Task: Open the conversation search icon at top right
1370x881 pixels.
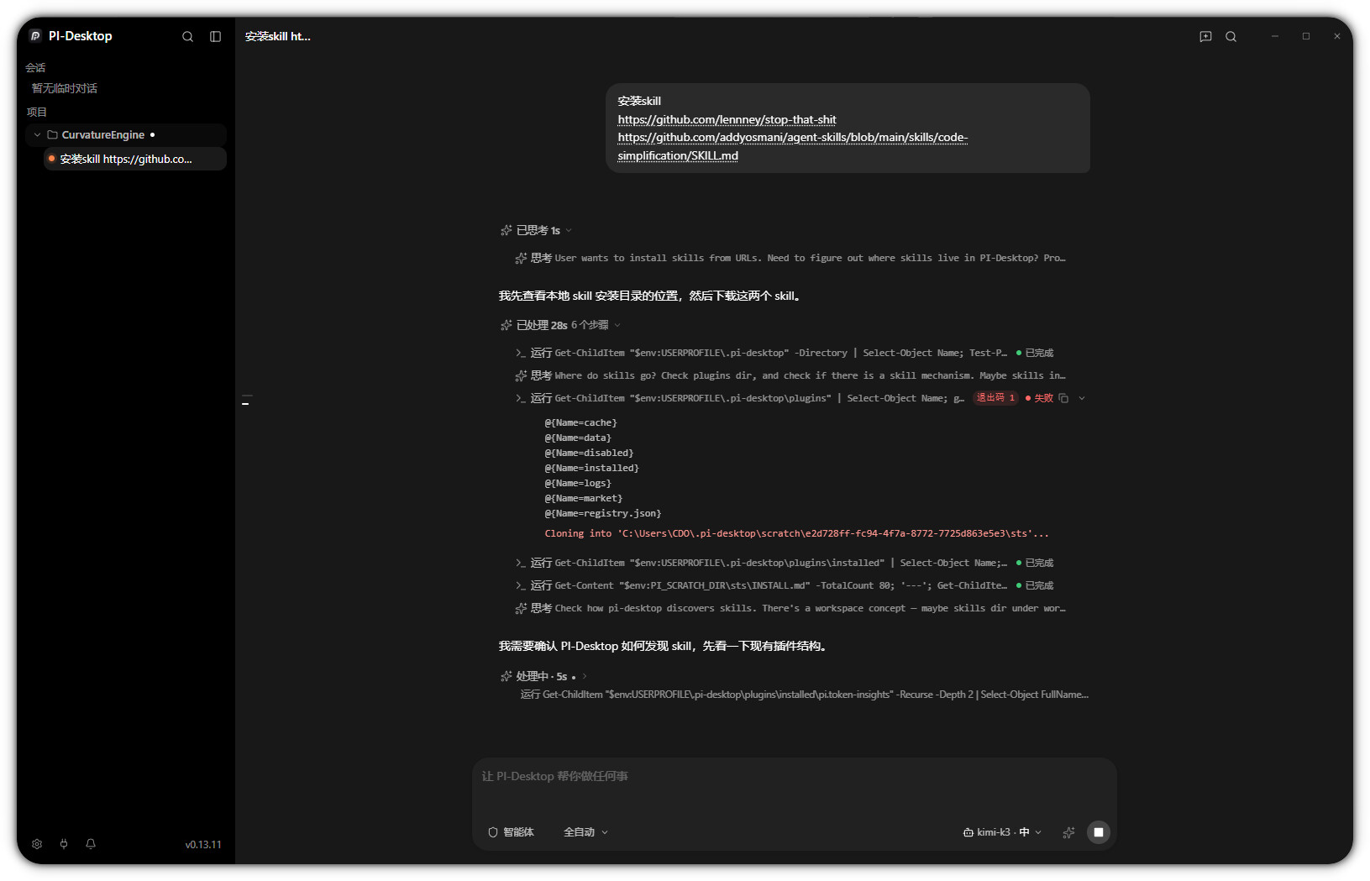Action: pyautogui.click(x=1231, y=36)
